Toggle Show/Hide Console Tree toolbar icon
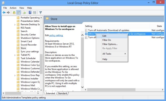The height and width of the screenshot is (101, 166). 19,13
